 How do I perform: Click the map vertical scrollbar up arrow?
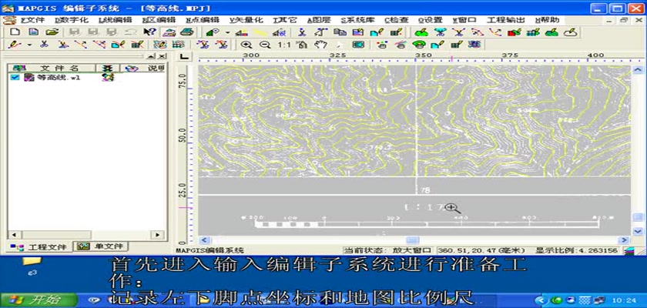(x=638, y=69)
